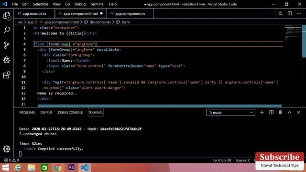Launch Internet Explorer from the taskbar
This screenshot has width=306, height=172.
pyautogui.click(x=18, y=168)
